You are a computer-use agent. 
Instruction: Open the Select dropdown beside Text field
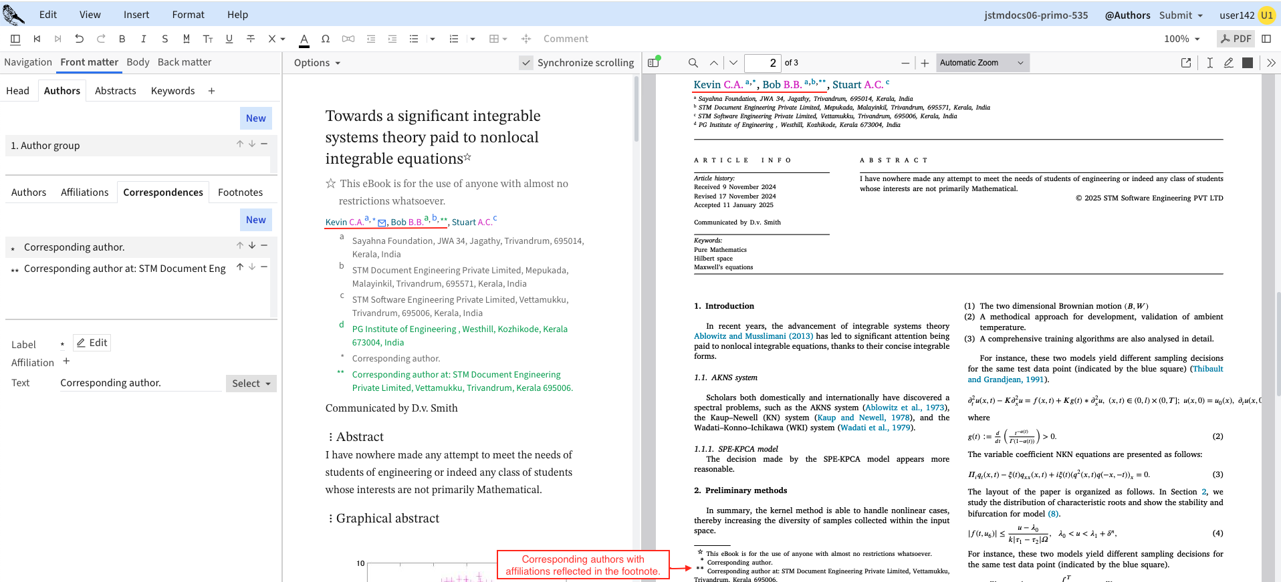point(251,384)
